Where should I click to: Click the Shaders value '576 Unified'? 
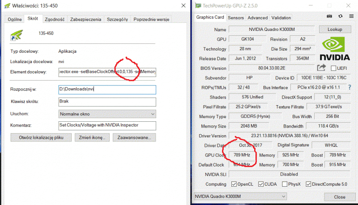click(252, 97)
